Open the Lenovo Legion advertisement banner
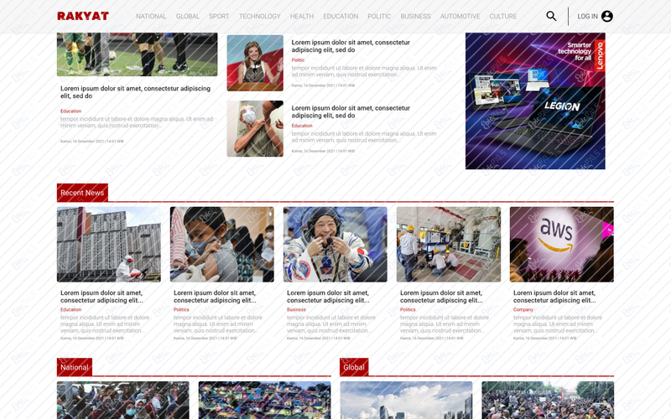This screenshot has width=671, height=419. click(535, 101)
